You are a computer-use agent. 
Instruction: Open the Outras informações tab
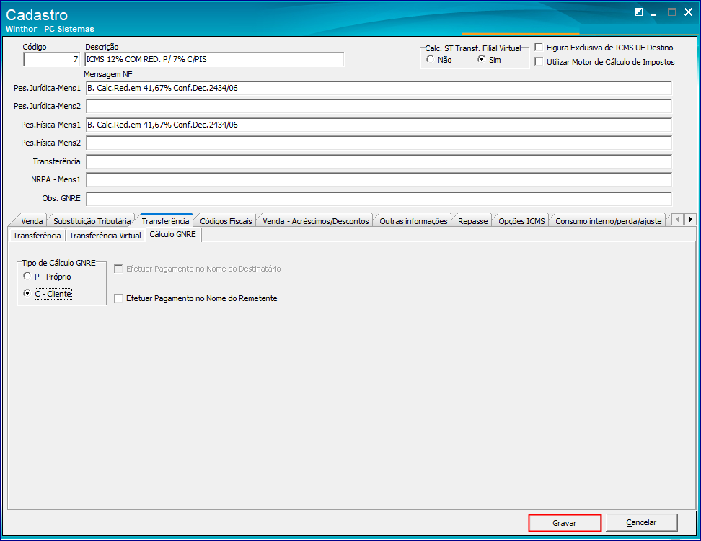413,220
